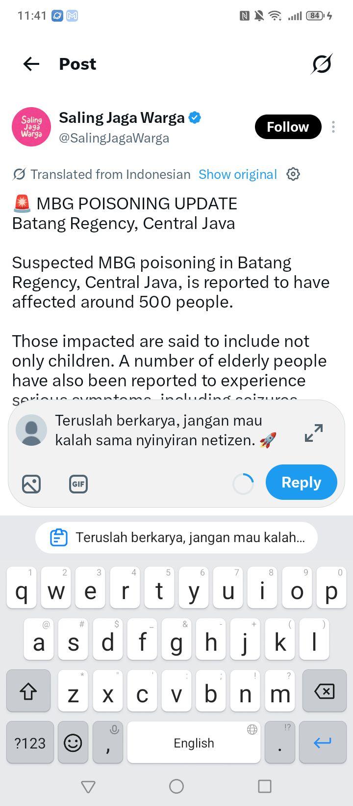Open the three-dot post options menu
The width and height of the screenshot is (353, 806).
[333, 127]
